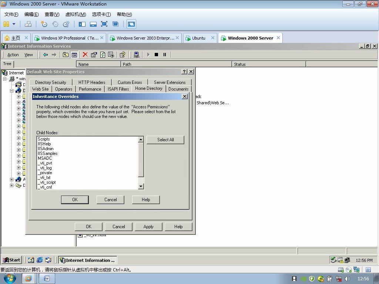
Task: Stop the selected item with square icon
Action: tap(157, 55)
